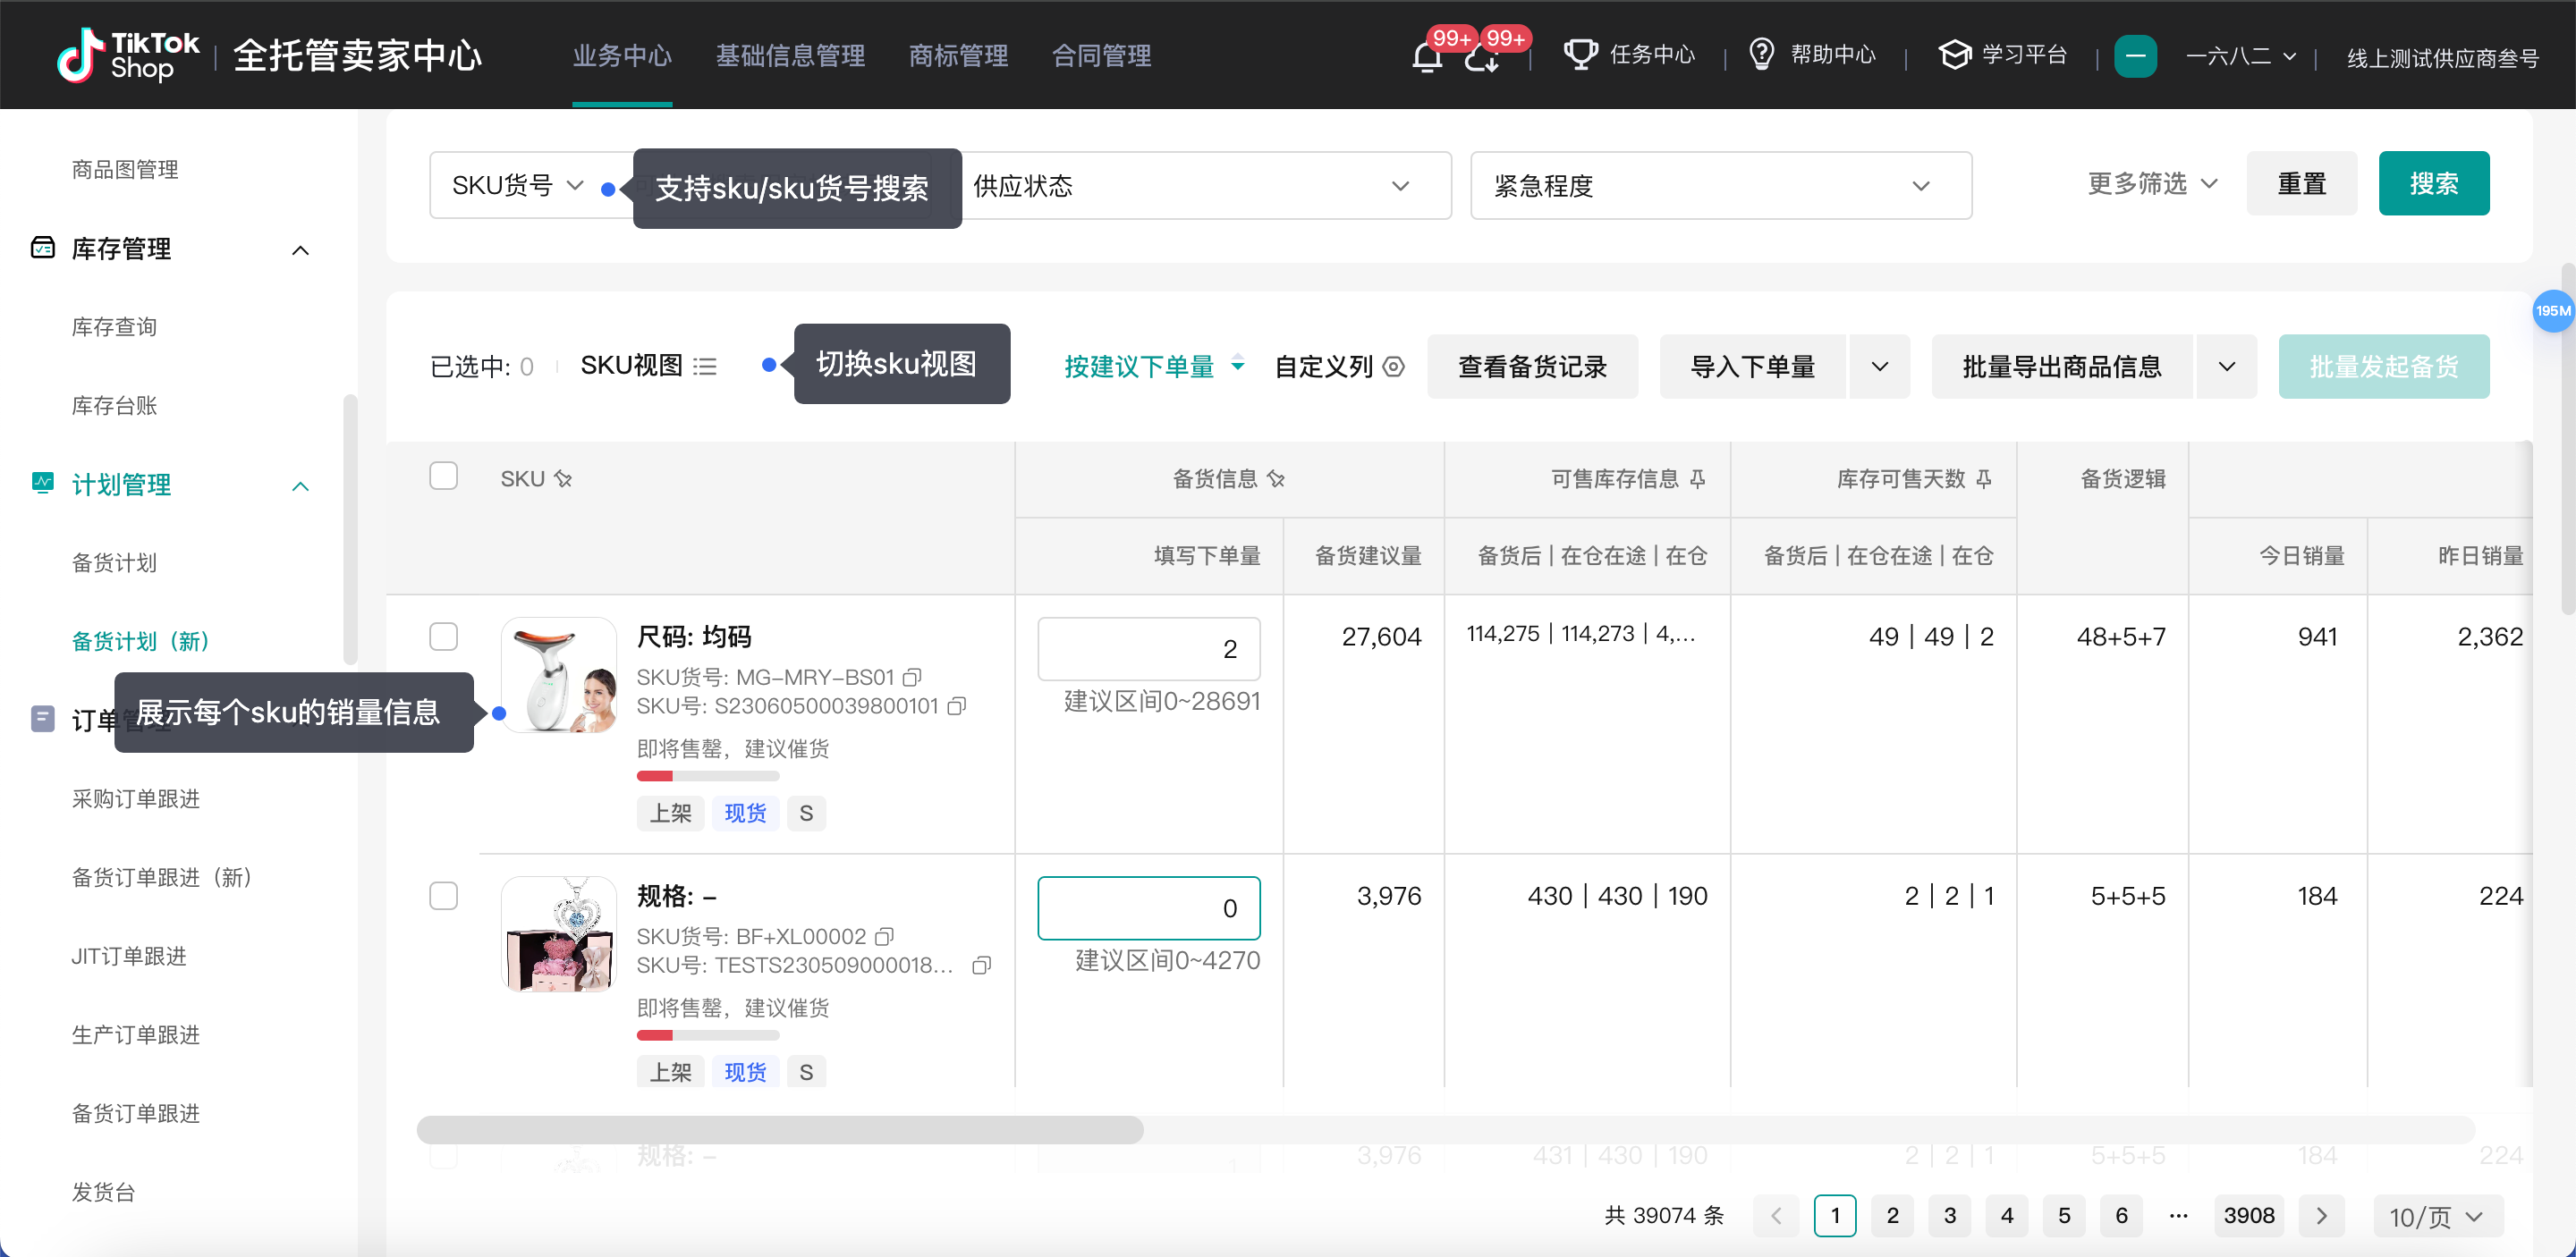
Task: Open the SKU货号 search type dropdown
Action: click(x=518, y=185)
